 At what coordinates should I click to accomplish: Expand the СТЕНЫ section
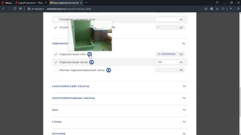184,121
